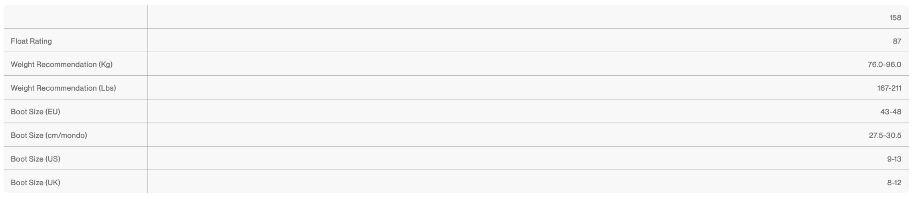Click the Weight Recommendation (Kg) label
The width and height of the screenshot is (913, 198).
(61, 64)
